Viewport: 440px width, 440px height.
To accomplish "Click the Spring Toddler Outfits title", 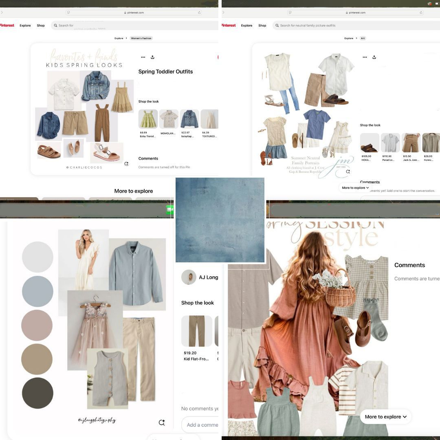I will click(x=165, y=72).
